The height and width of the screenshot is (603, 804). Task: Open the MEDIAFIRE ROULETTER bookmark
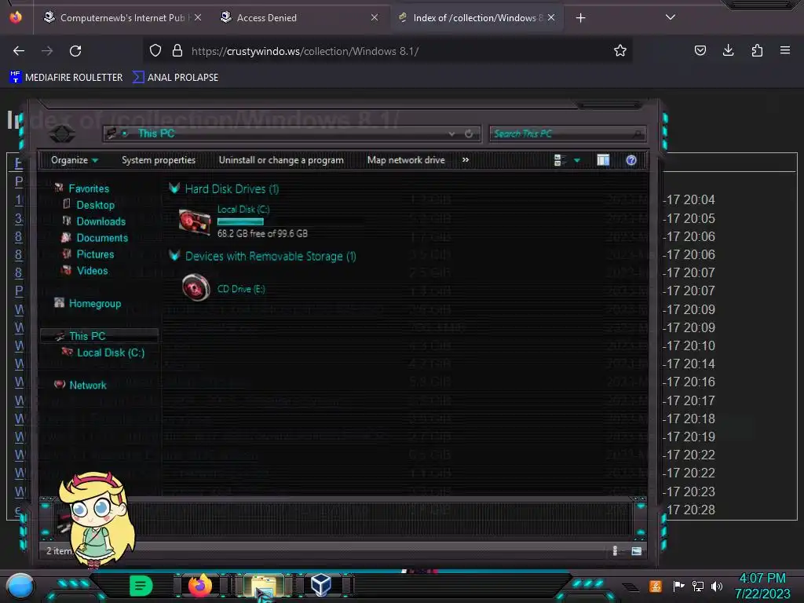66,78
